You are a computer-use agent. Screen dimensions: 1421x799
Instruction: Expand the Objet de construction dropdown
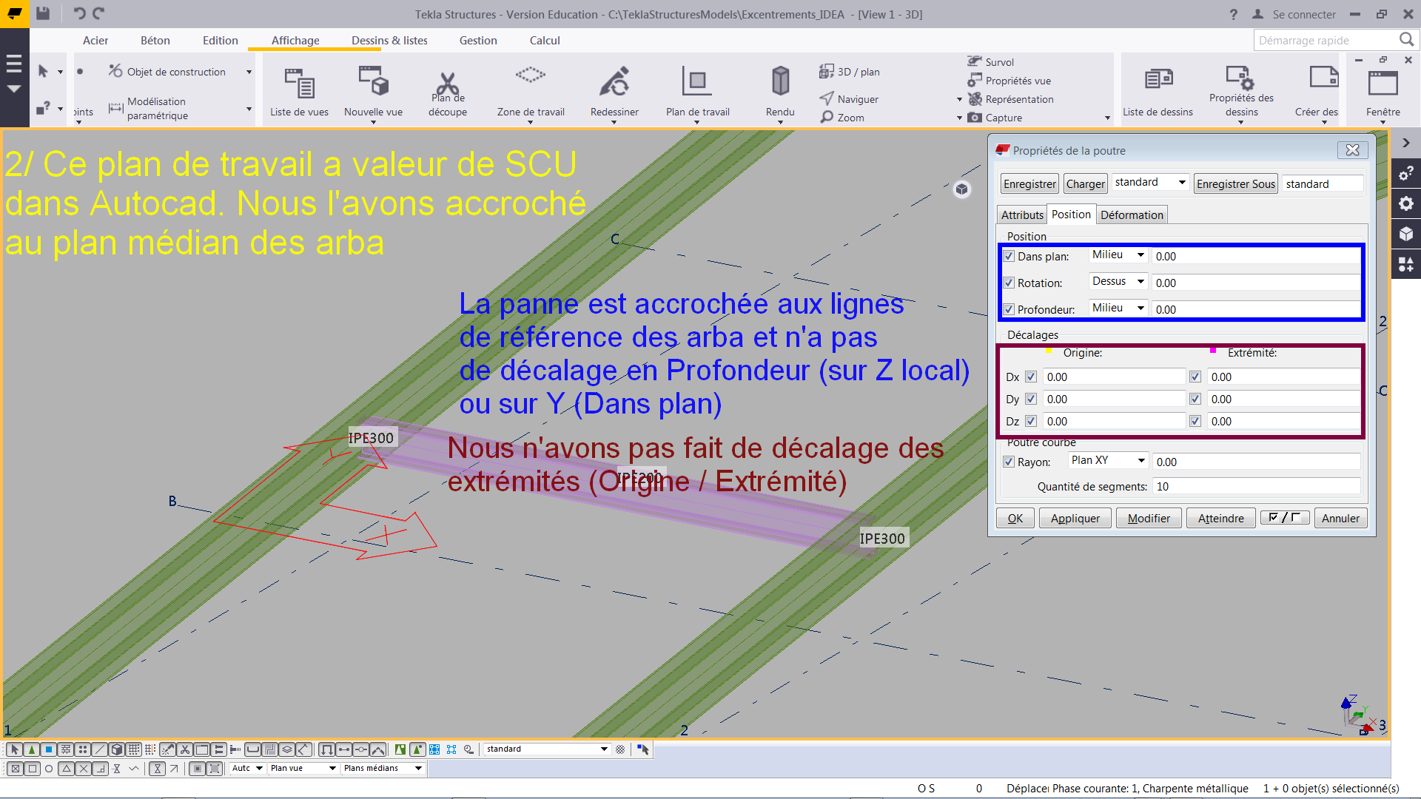pos(249,72)
